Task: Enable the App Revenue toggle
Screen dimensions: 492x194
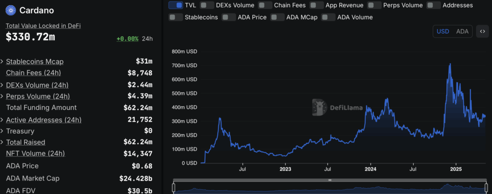Action: (x=317, y=5)
